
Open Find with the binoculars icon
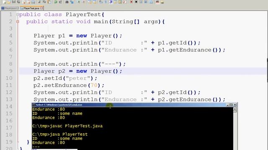67,2
